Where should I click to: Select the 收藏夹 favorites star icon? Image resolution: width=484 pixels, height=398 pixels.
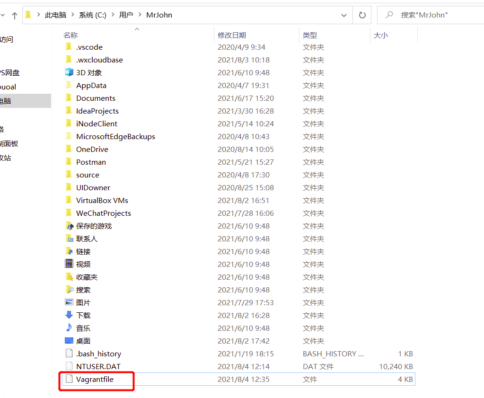tap(69, 277)
